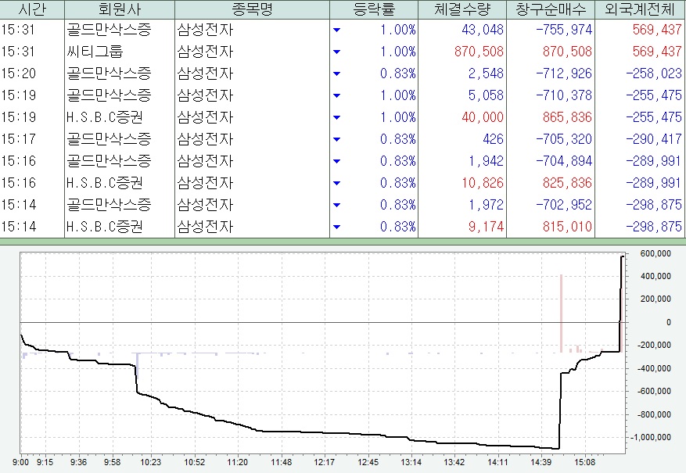Select volume 43,048 cell
Image resolution: width=686 pixels, height=473 pixels.
point(482,30)
